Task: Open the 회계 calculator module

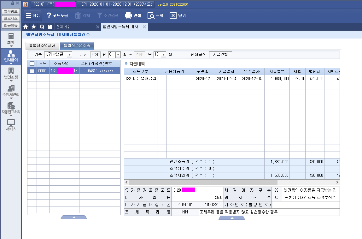Action: 11,38
